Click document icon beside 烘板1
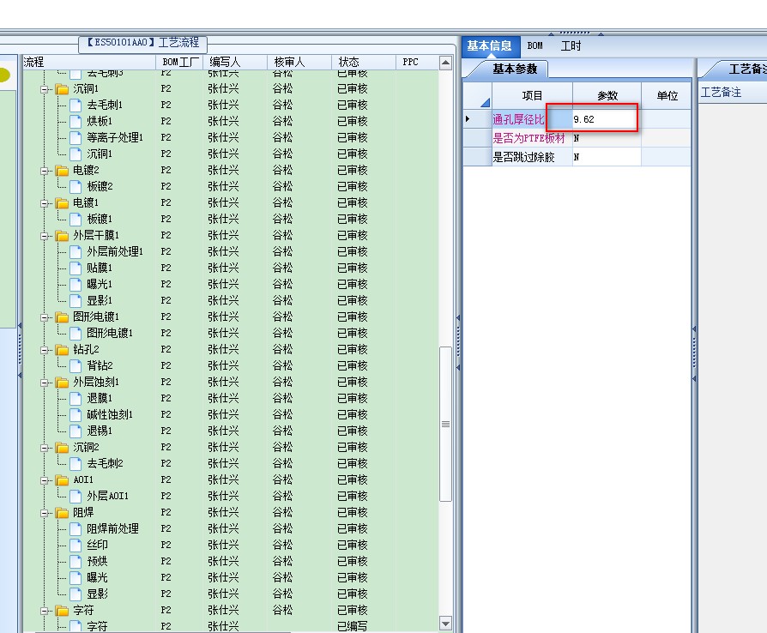 point(75,121)
